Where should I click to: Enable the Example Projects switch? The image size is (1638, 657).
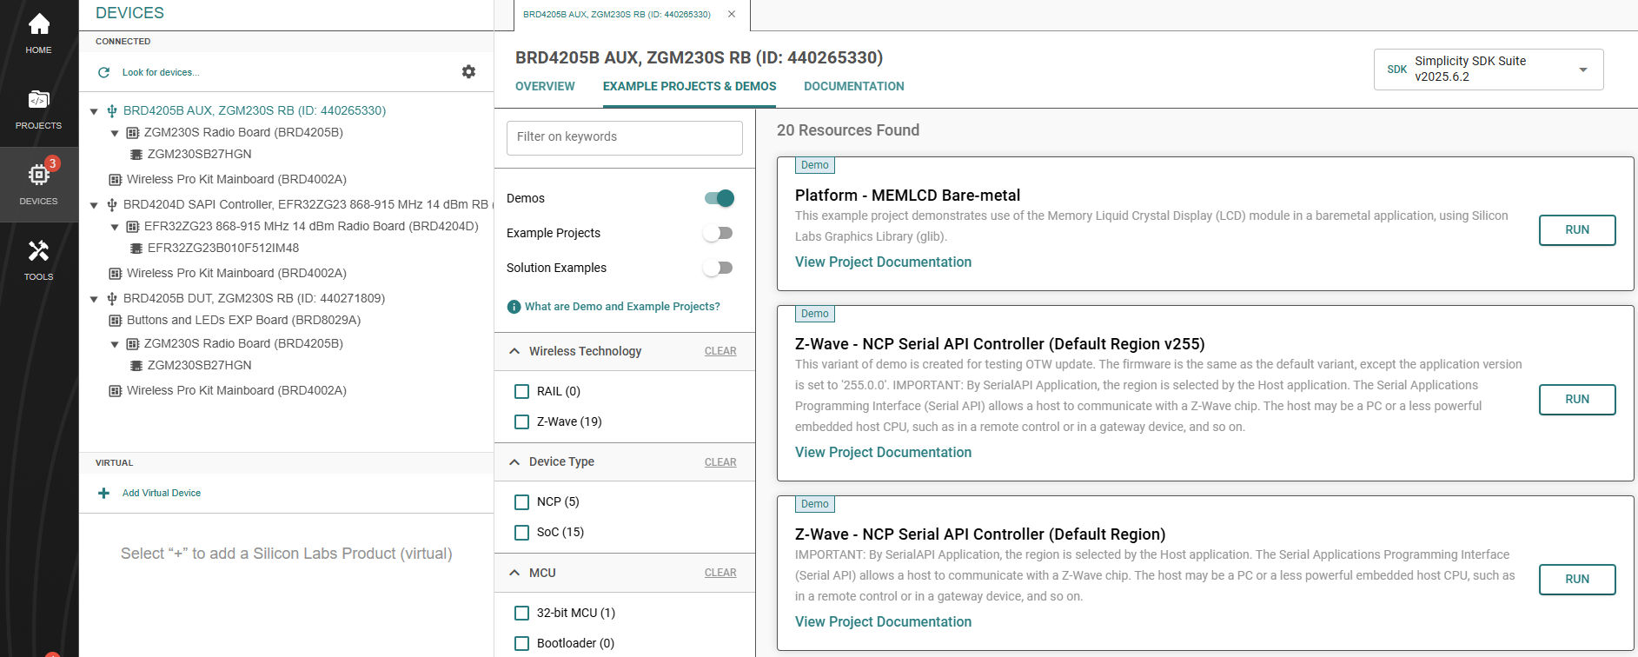[x=719, y=233]
